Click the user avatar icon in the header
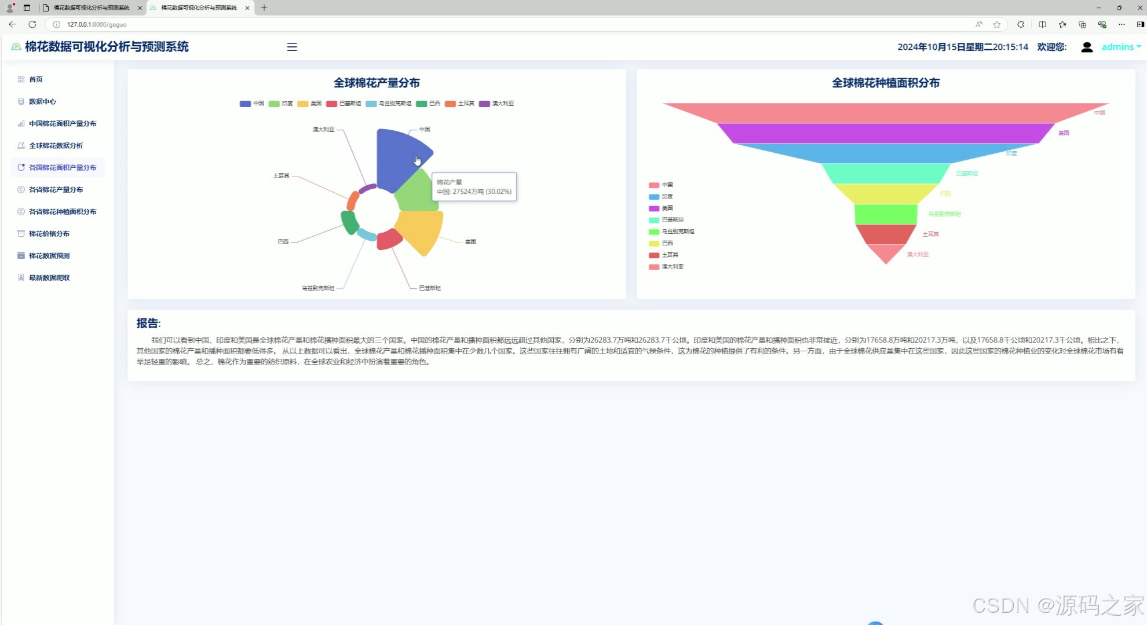The width and height of the screenshot is (1147, 625). [x=1087, y=47]
